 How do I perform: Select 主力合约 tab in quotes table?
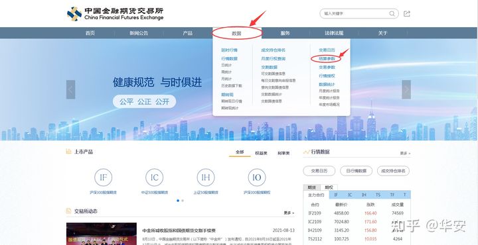(316, 195)
